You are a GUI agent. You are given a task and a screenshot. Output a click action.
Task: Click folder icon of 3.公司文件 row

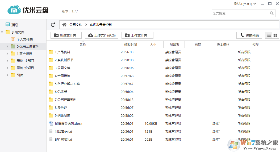[51, 68]
